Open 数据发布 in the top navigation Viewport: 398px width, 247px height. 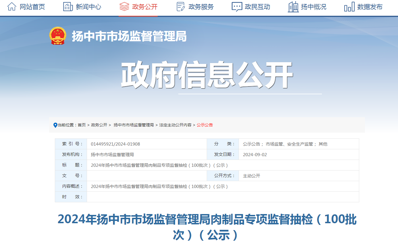370,7
